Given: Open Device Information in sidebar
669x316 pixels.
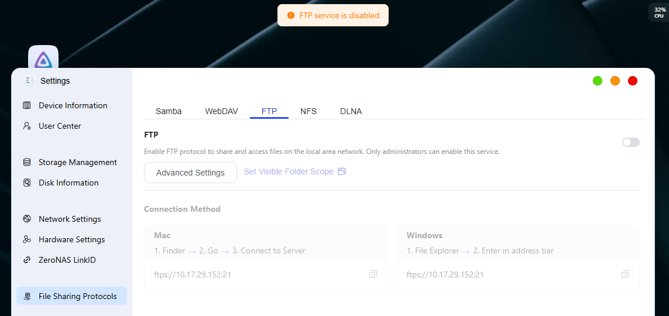Looking at the screenshot, I should pyautogui.click(x=71, y=105).
